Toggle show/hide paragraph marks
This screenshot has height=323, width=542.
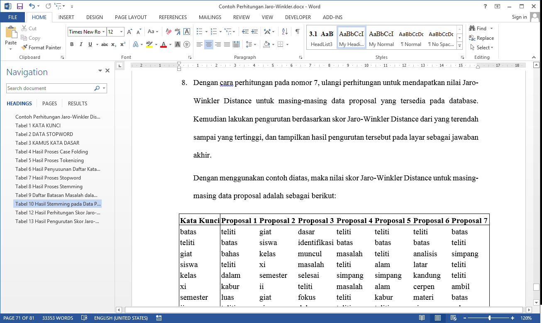[297, 32]
